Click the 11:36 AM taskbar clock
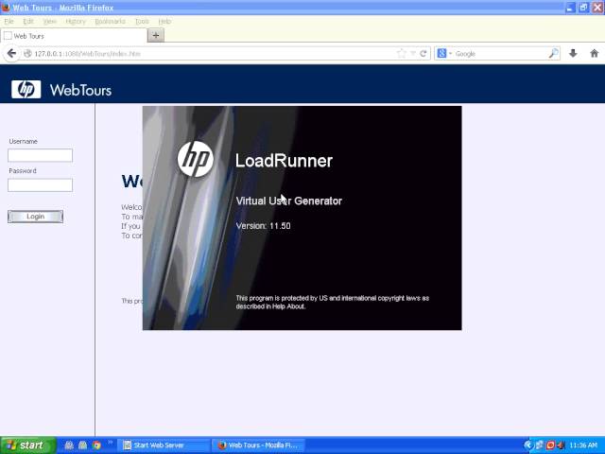 (583, 445)
